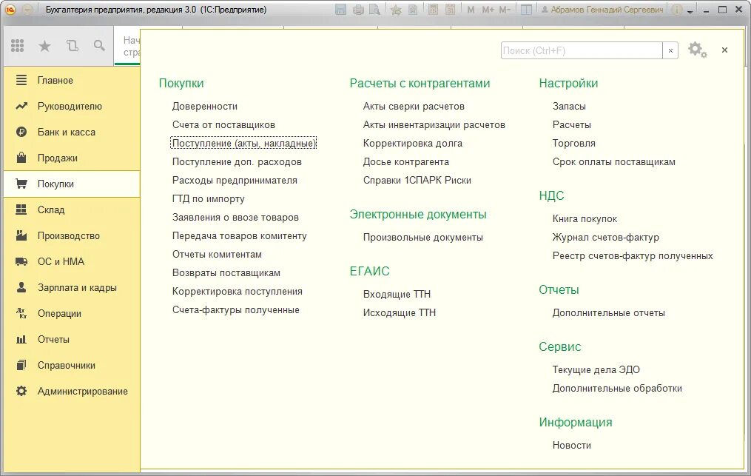Open Корректировка долга
Image resolution: width=751 pixels, height=476 pixels.
[x=412, y=143]
